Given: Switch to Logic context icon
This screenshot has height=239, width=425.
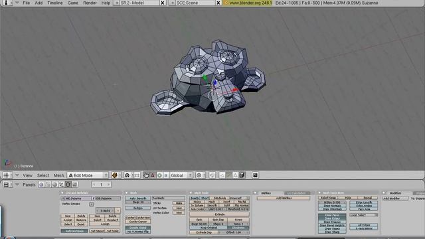Looking at the screenshot, I should [x=41, y=185].
